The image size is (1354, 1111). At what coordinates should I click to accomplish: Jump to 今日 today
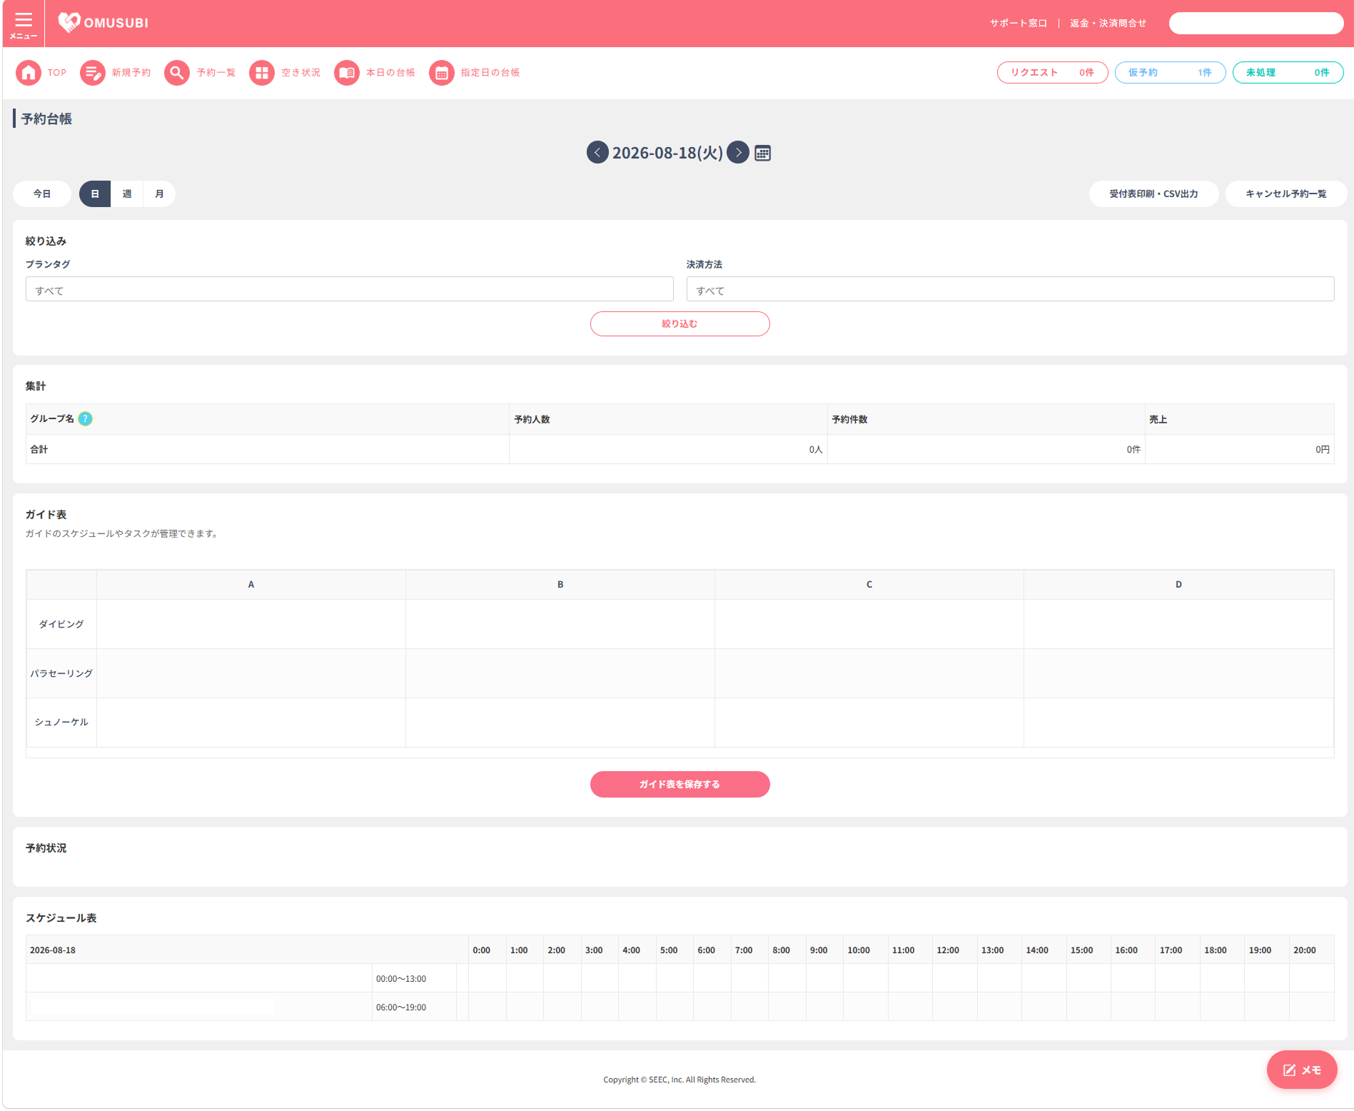(42, 193)
